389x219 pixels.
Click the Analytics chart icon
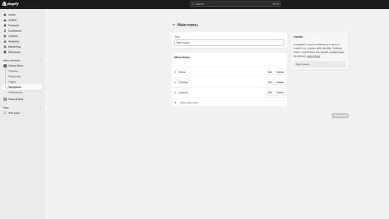(x=5, y=41)
